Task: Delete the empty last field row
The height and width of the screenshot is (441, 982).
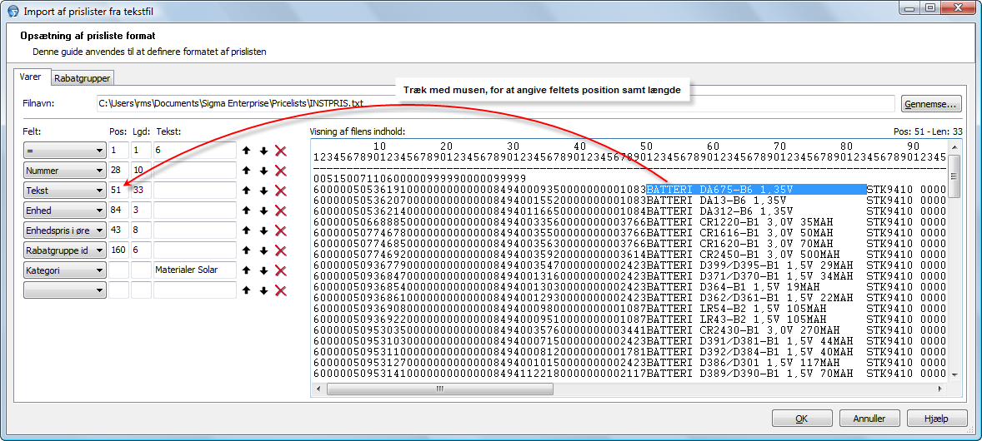Action: coord(281,291)
